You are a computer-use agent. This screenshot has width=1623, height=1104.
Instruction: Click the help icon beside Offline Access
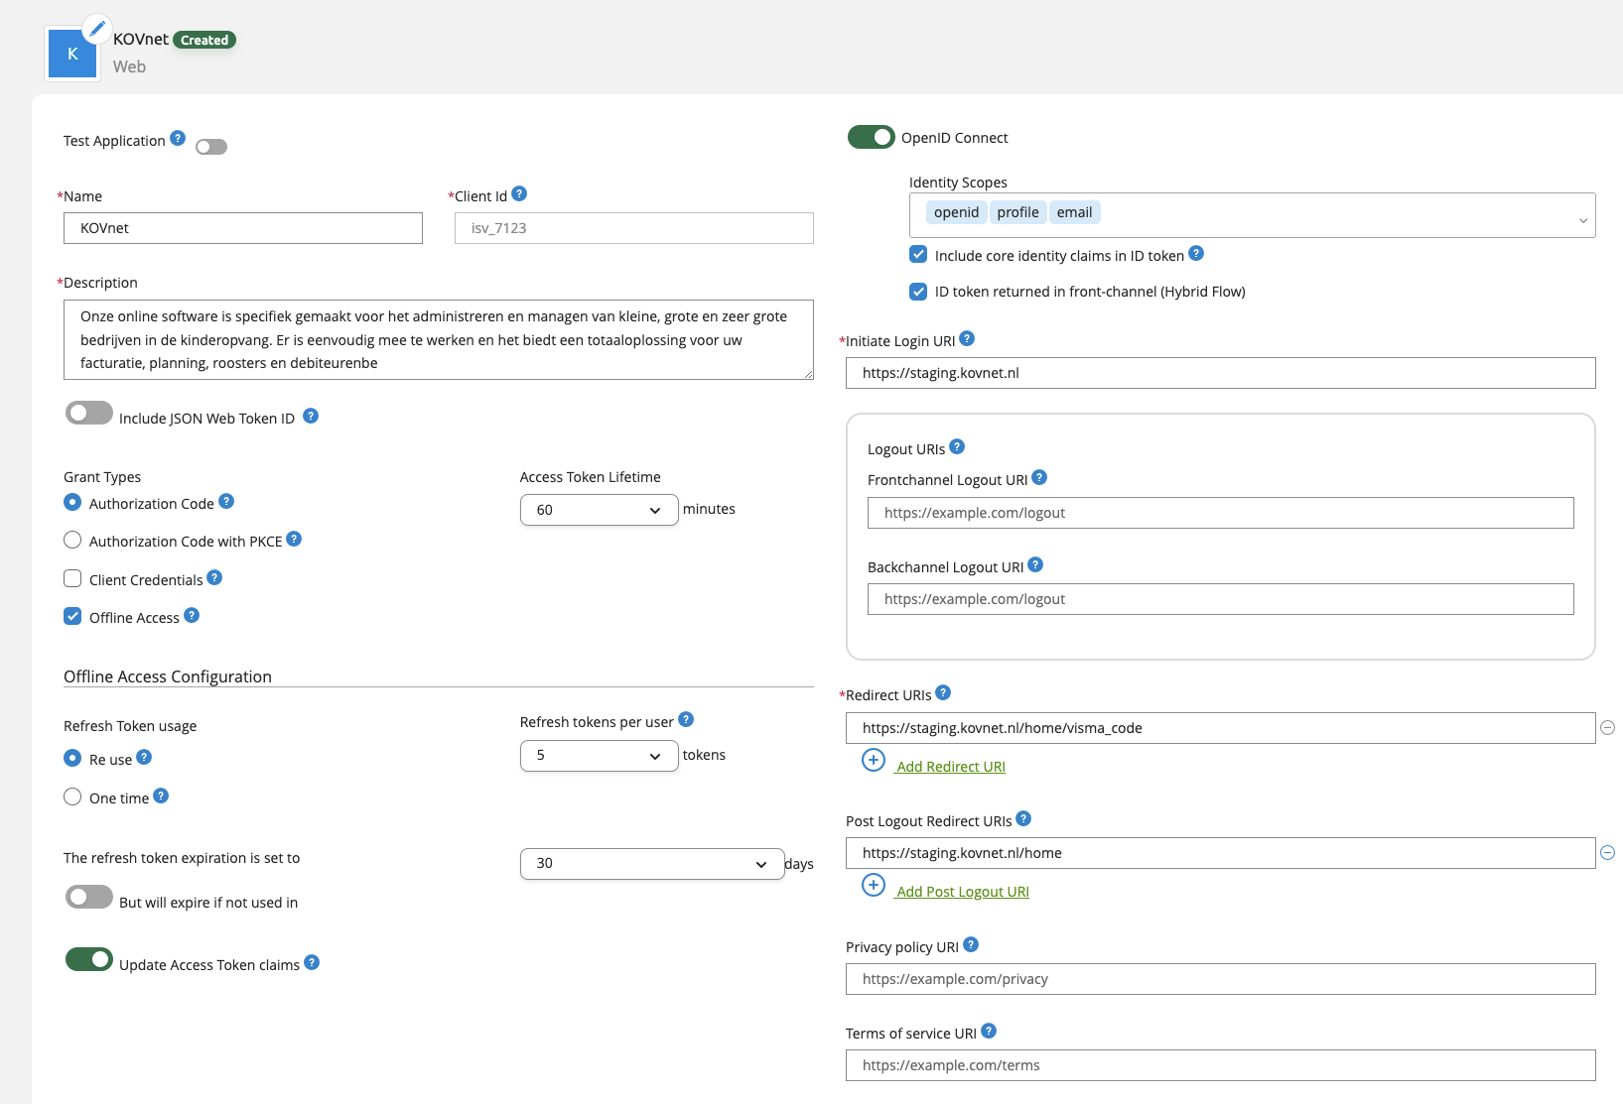(194, 615)
